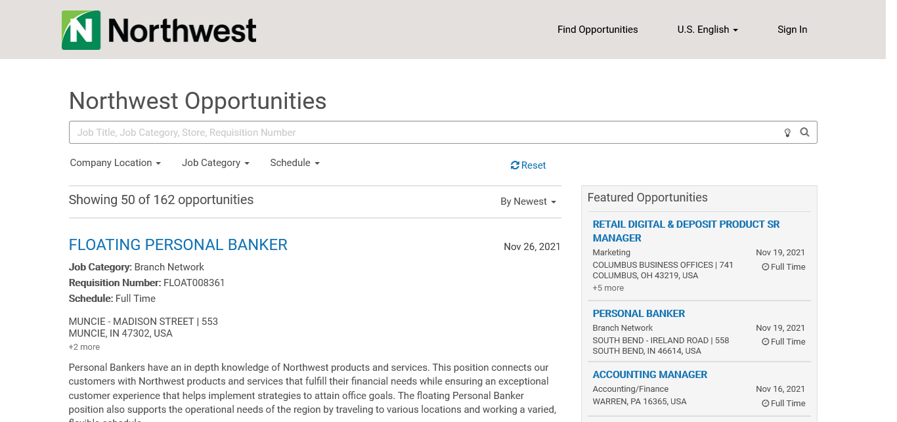Open the Floating Personal Banker job
897x422 pixels.
tap(178, 245)
